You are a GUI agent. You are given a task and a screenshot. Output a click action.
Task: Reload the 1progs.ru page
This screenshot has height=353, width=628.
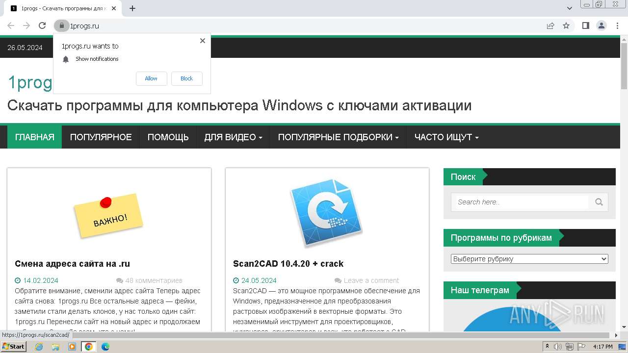42,25
